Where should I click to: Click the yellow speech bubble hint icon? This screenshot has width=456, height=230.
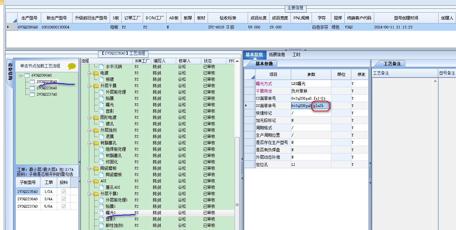72,66
